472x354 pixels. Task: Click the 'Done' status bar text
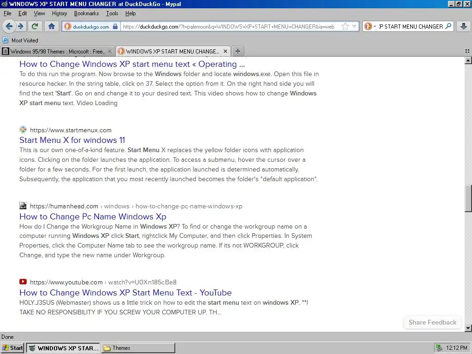coord(7,337)
